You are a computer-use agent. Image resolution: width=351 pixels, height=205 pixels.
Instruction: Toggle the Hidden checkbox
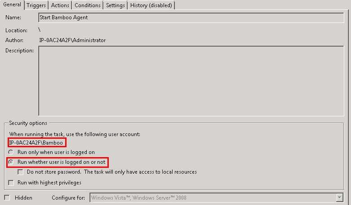point(7,197)
